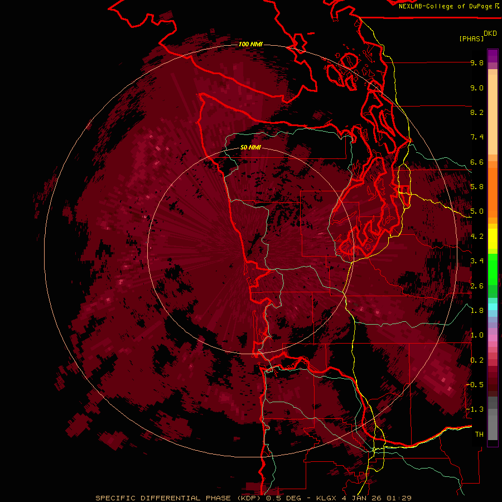The width and height of the screenshot is (502, 502).
Task: Click "SPECIFIC DIFFERENTIAL PHASE" in the bottom caption
Action: point(163,498)
